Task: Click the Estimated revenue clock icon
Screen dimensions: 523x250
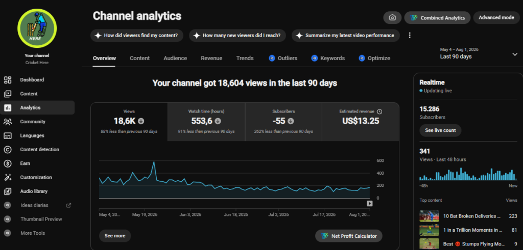Action: tap(379, 112)
